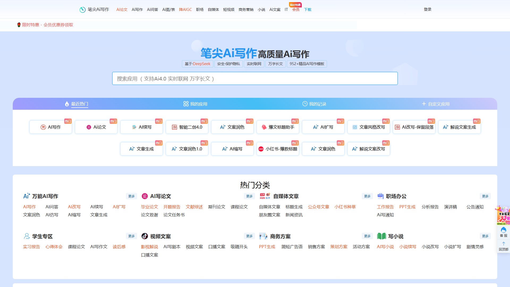Click the 写小说 book category icon
The width and height of the screenshot is (510, 287).
pos(381,236)
